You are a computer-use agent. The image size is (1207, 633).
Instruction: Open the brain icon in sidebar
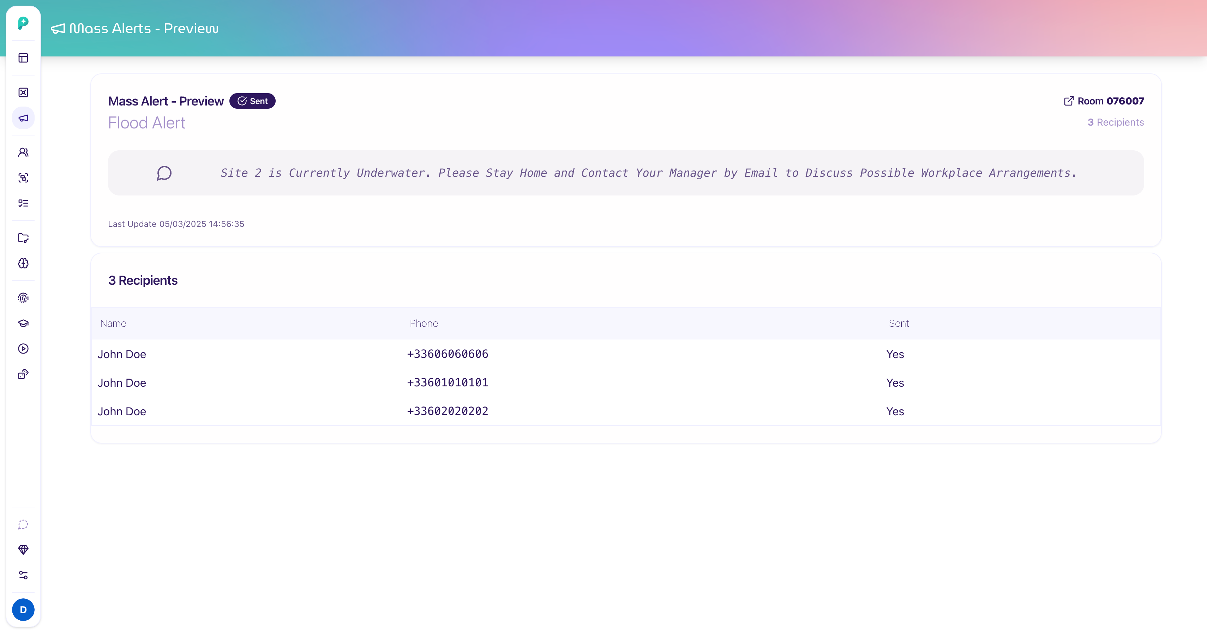click(x=23, y=263)
